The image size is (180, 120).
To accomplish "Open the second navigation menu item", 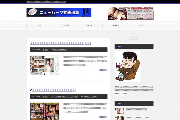I will coord(64,25).
